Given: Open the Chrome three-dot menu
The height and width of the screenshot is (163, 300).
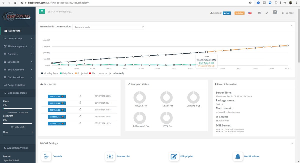Looking at the screenshot, I should 296,3.
